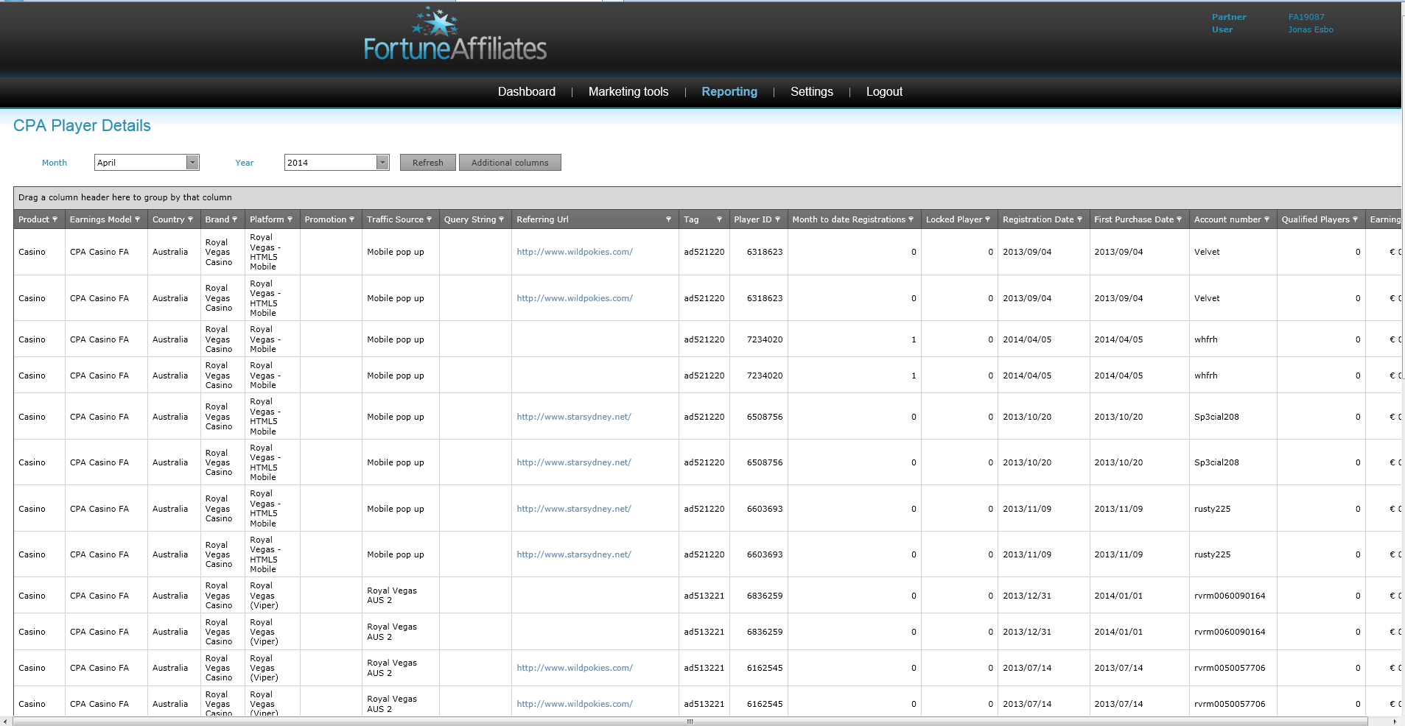This screenshot has width=1405, height=726.
Task: Select first 'Sp3cial208' account cell
Action: tap(1216, 417)
